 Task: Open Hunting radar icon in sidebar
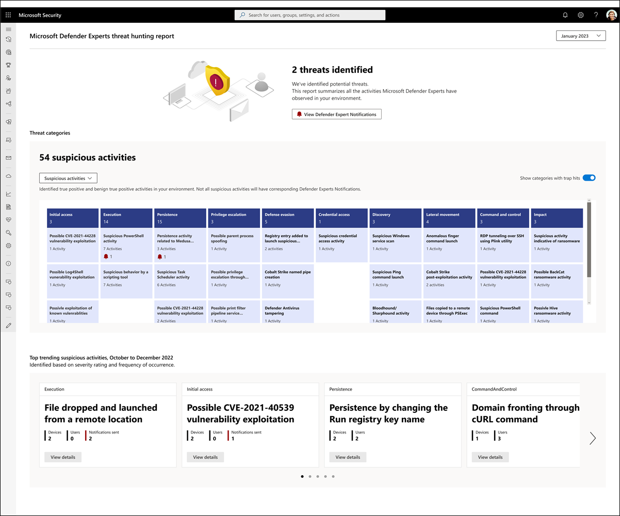click(8, 52)
